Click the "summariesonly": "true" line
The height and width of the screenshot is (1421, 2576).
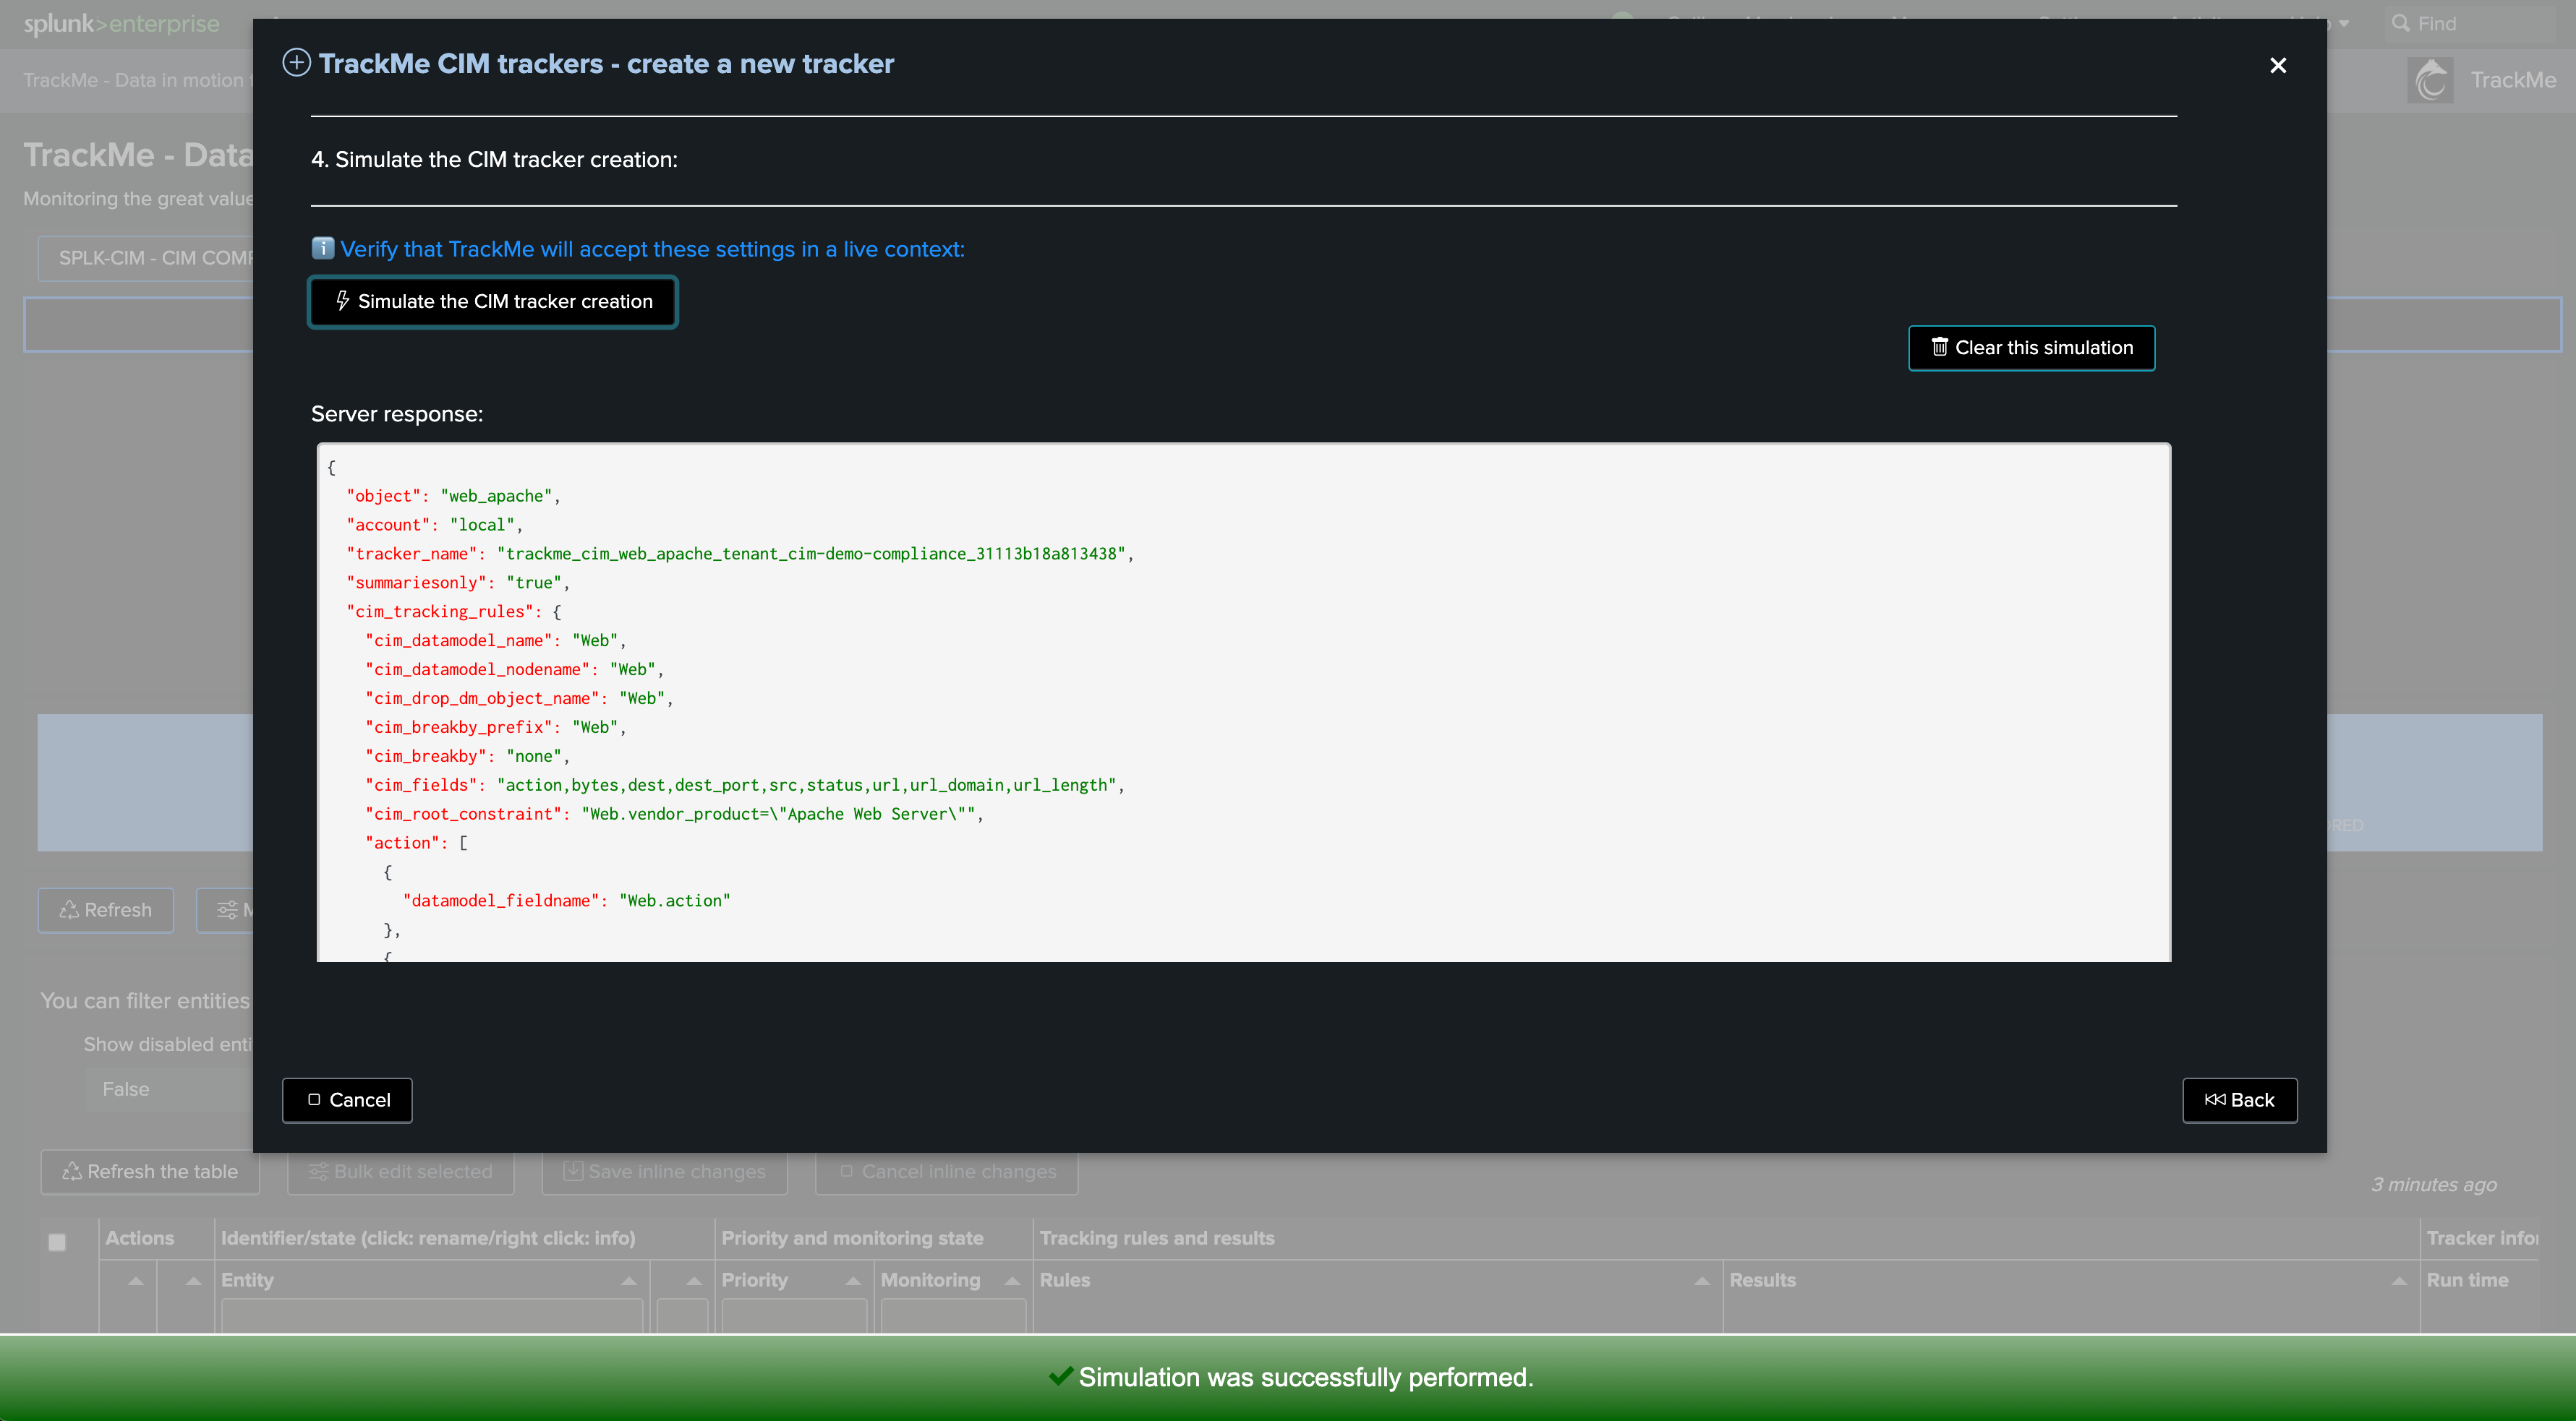coord(457,583)
